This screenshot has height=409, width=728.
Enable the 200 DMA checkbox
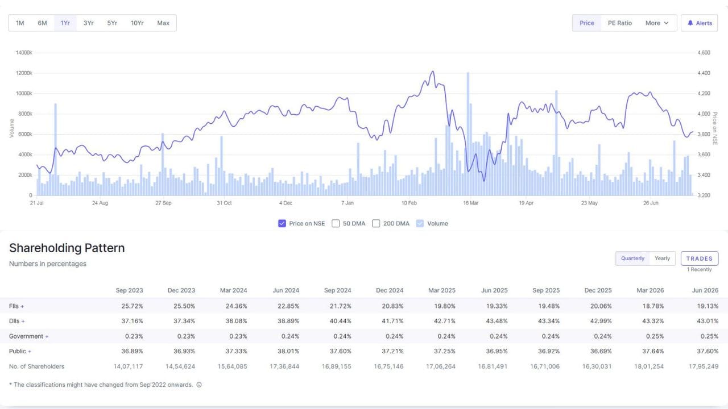click(x=376, y=223)
